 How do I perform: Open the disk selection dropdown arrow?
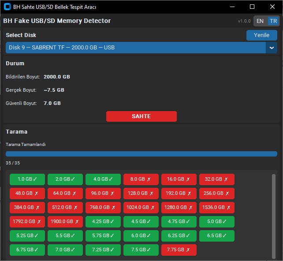tap(272, 48)
